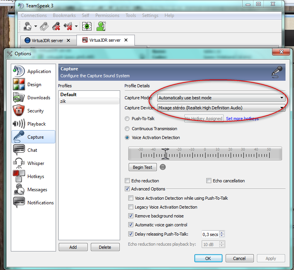Open the Design options icon
Screen dimensions: 294x270
tap(19, 84)
